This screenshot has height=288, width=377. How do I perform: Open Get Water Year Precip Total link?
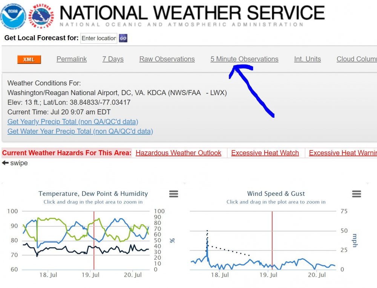(x=80, y=131)
